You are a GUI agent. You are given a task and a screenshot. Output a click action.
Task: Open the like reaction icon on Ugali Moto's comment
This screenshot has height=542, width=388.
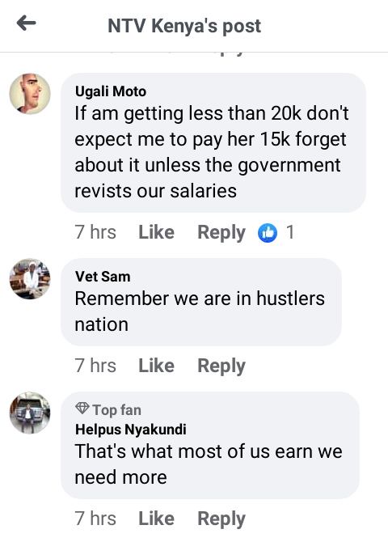click(x=268, y=233)
